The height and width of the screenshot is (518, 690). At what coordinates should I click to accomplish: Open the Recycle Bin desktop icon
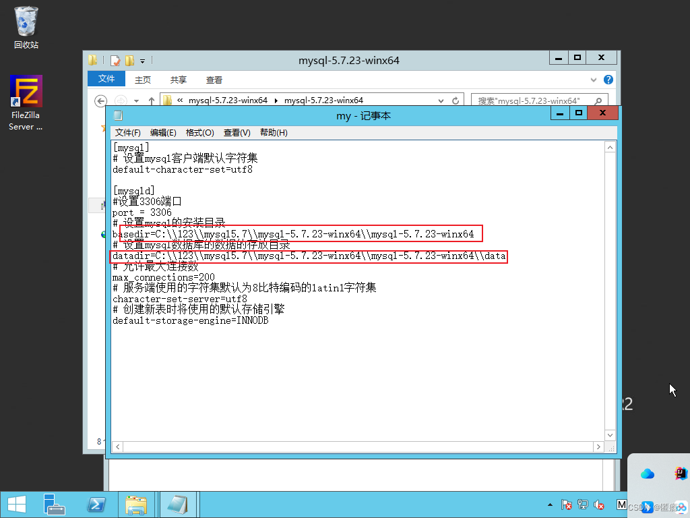pyautogui.click(x=25, y=20)
